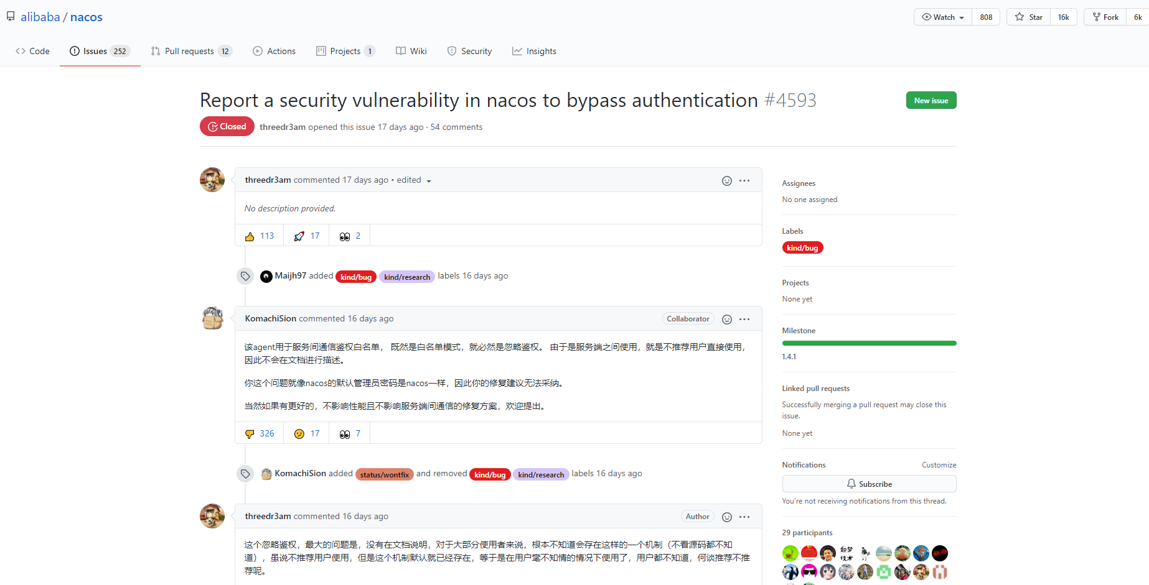Click the label tag icon beside Maijh97's event
The width and height of the screenshot is (1149, 585).
(x=245, y=275)
